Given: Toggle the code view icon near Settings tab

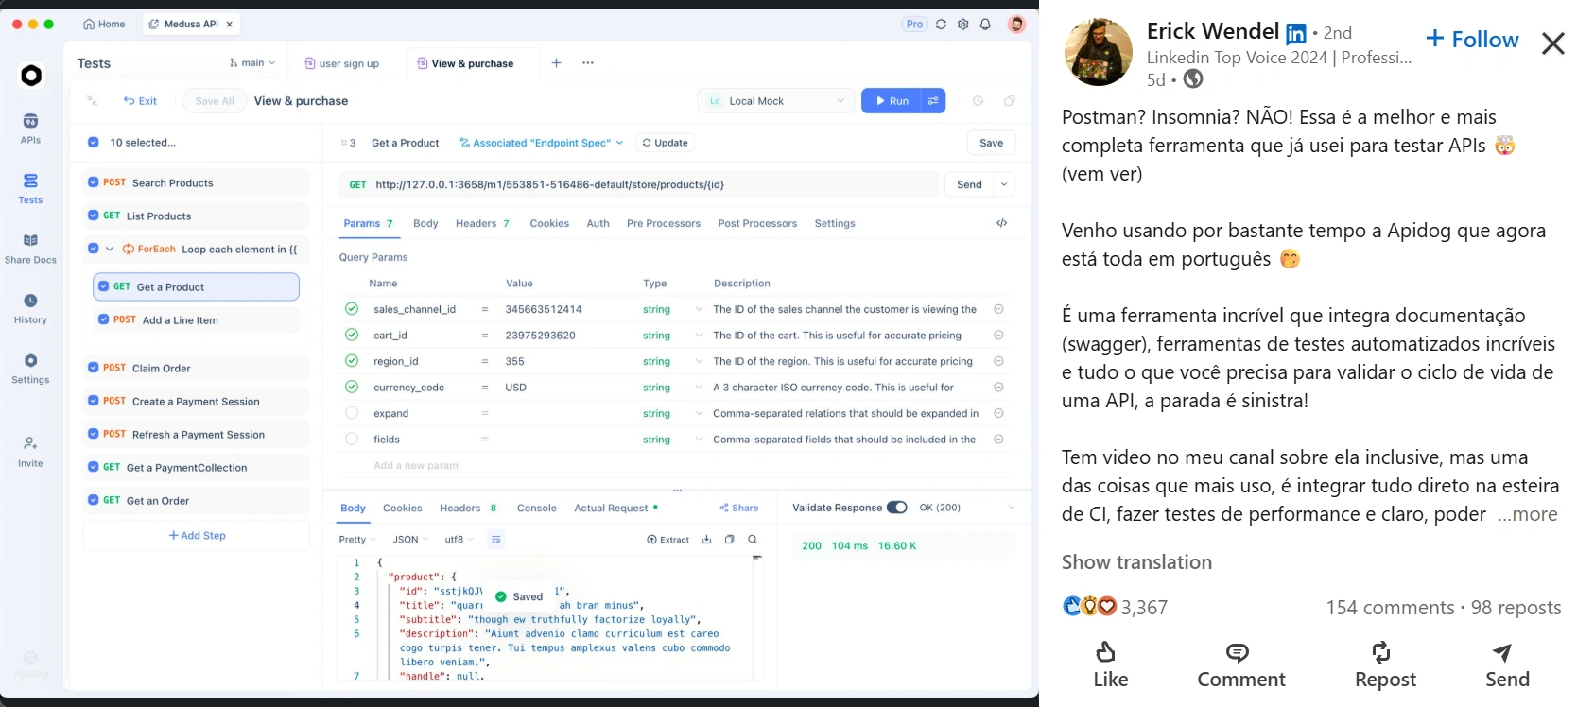Looking at the screenshot, I should pyautogui.click(x=1001, y=223).
